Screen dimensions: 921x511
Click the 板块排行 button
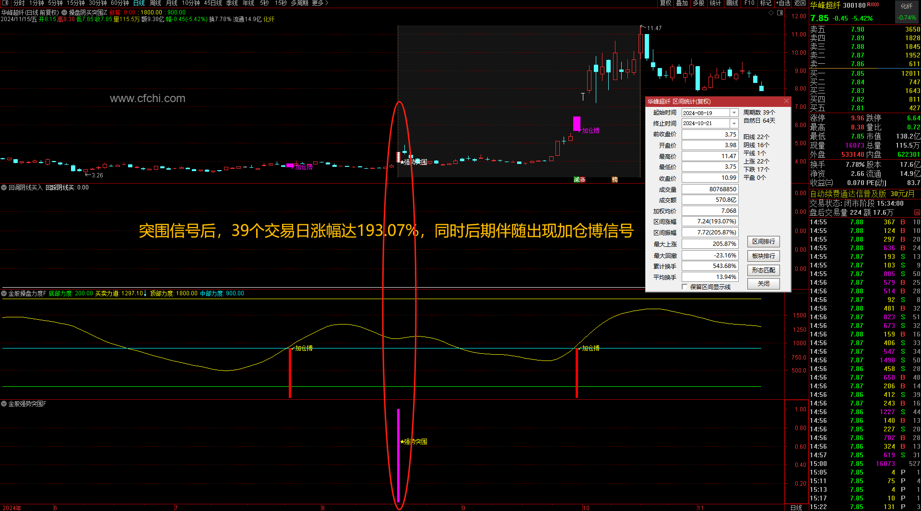[x=763, y=256]
